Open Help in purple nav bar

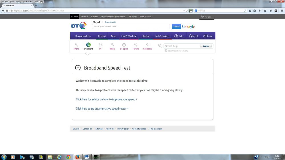pos(179,36)
